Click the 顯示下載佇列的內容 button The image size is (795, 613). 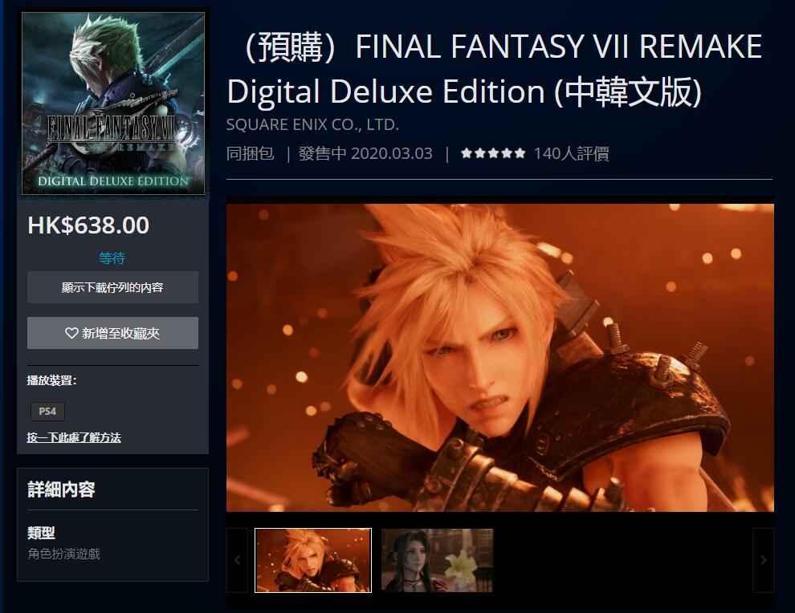click(112, 287)
